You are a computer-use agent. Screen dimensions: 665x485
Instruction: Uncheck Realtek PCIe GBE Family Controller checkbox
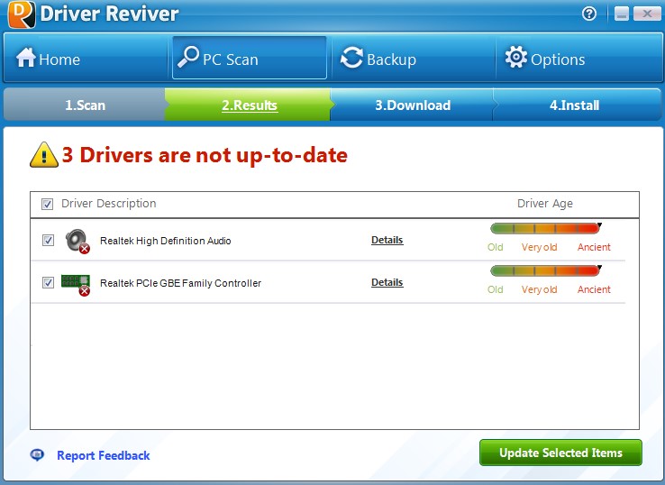48,282
